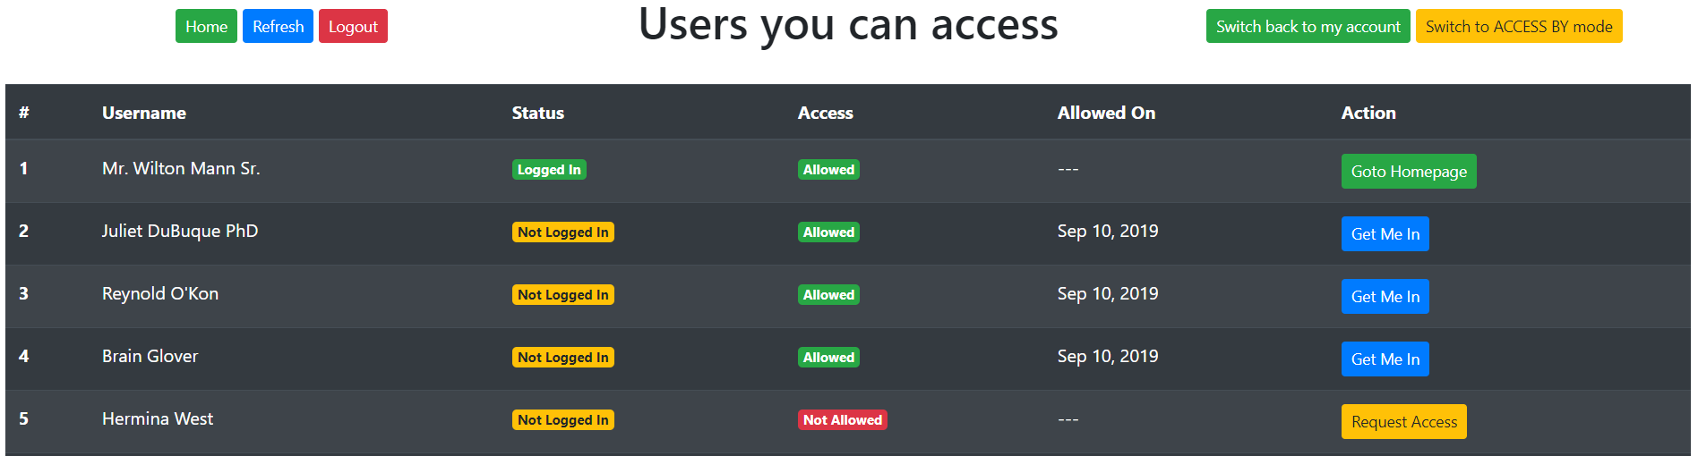Image resolution: width=1698 pixels, height=456 pixels.
Task: Select the Username column header
Action: [144, 113]
